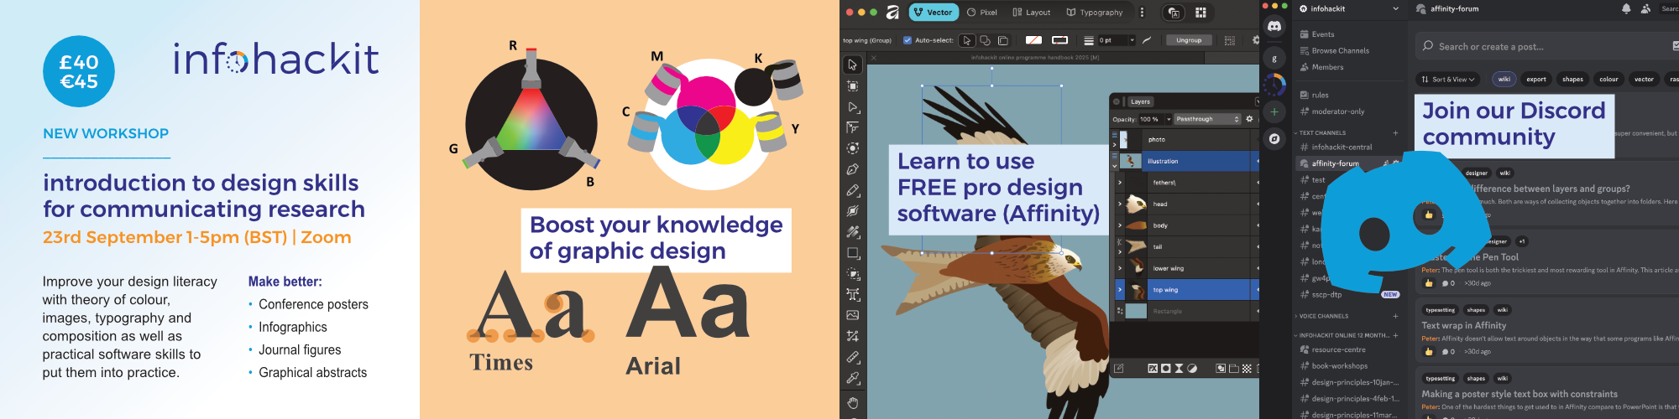
Task: Select the Pencil tool in Affinity toolbar
Action: (852, 190)
